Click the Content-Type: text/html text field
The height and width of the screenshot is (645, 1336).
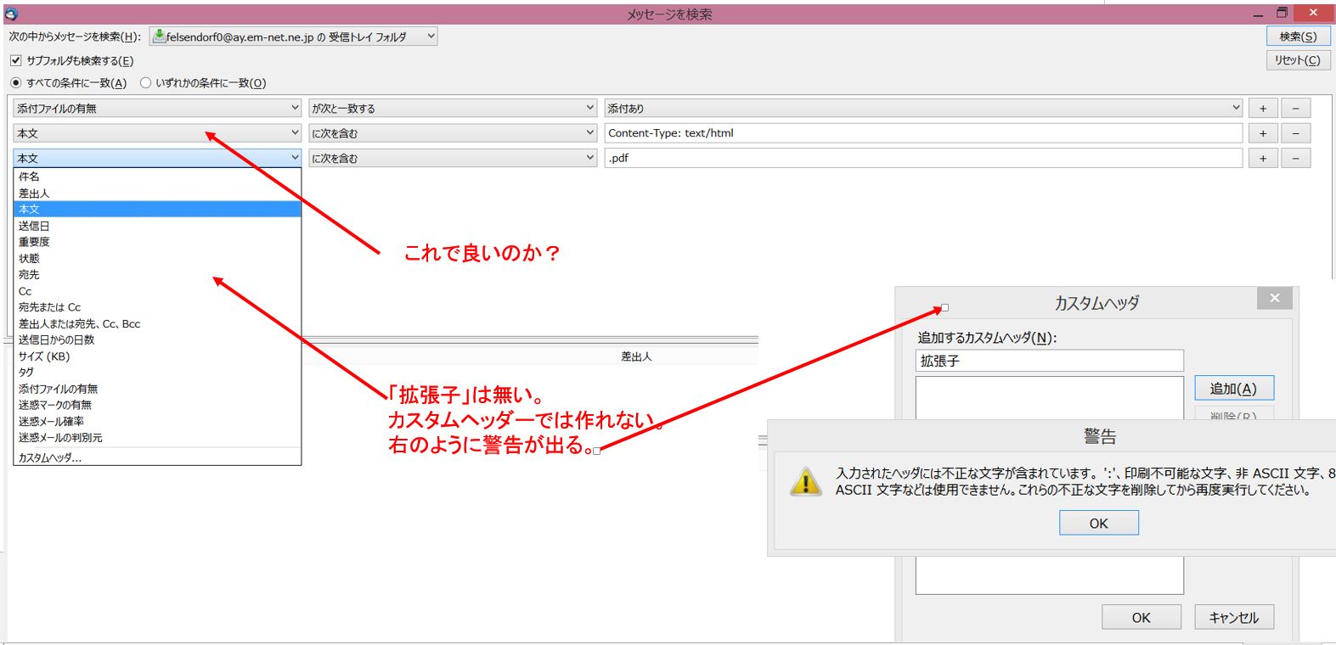tap(922, 133)
